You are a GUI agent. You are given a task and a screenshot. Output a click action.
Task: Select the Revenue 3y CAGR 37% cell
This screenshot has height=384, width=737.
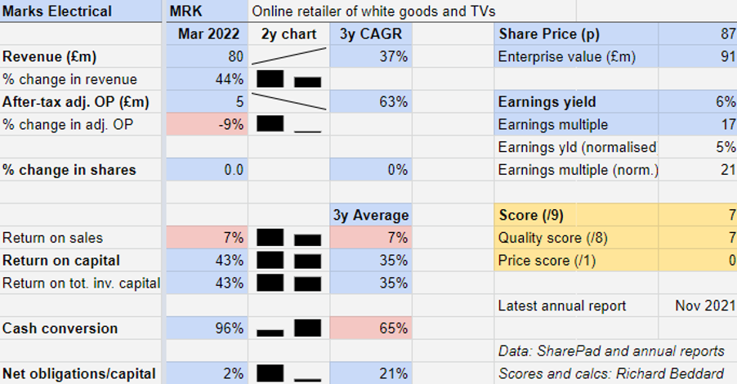[371, 56]
